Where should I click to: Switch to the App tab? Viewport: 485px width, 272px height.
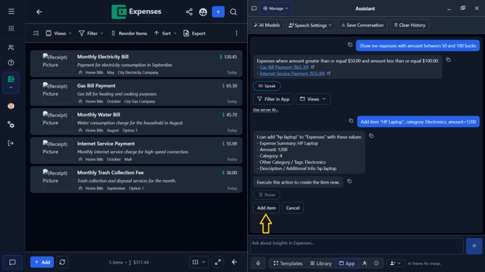(347, 264)
